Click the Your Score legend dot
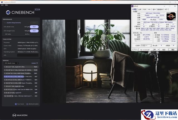 [16, 104]
